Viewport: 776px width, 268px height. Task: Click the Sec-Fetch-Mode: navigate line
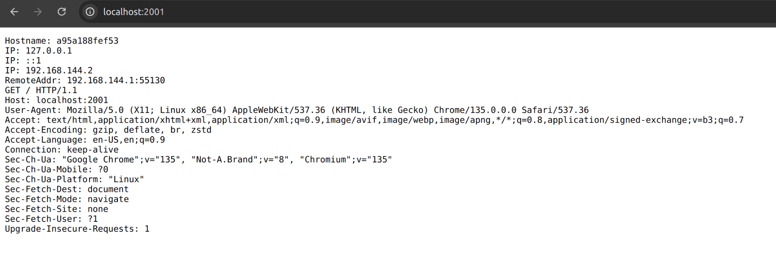[67, 199]
